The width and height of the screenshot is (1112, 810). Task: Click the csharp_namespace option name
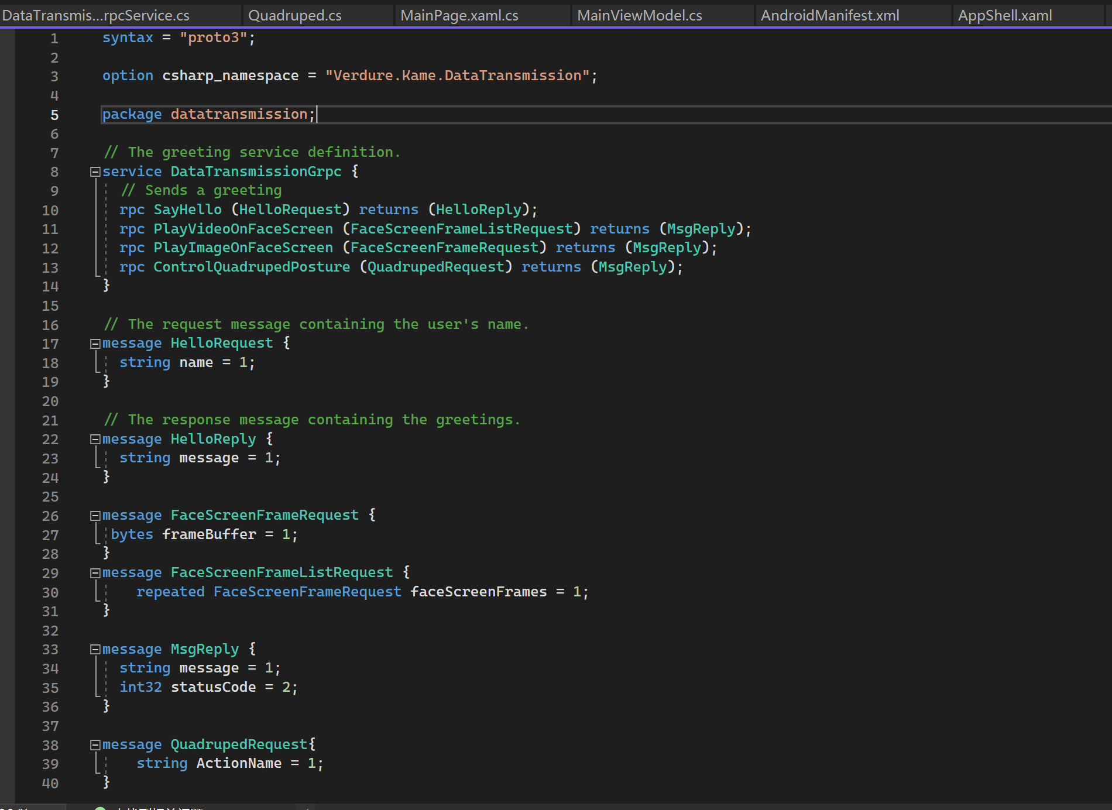[231, 75]
